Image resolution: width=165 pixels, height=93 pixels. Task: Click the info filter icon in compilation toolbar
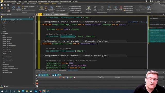[56, 75]
